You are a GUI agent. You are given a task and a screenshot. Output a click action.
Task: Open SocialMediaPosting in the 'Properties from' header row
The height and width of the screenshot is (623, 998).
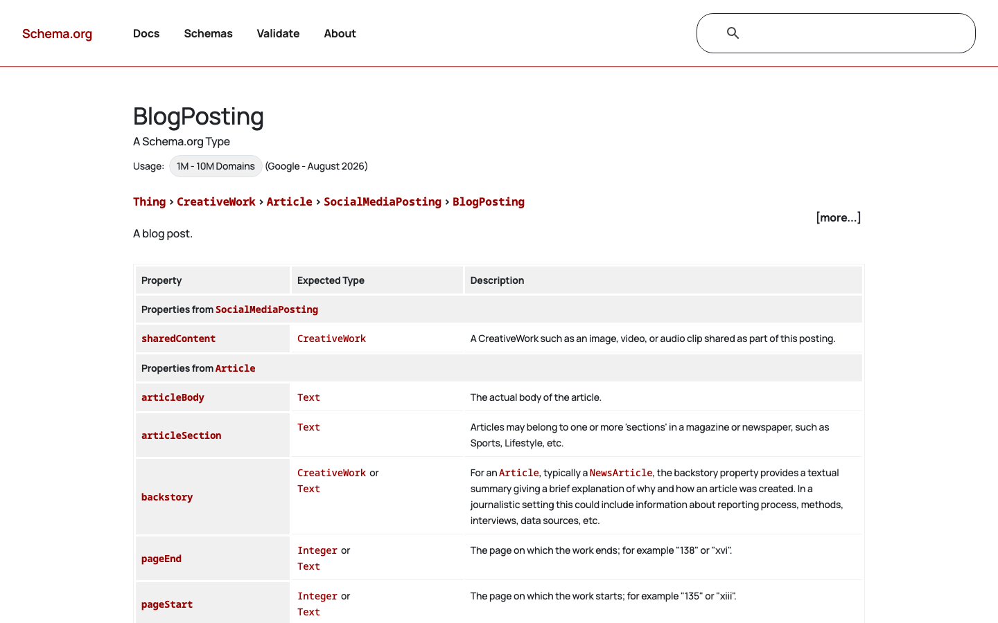[267, 309]
